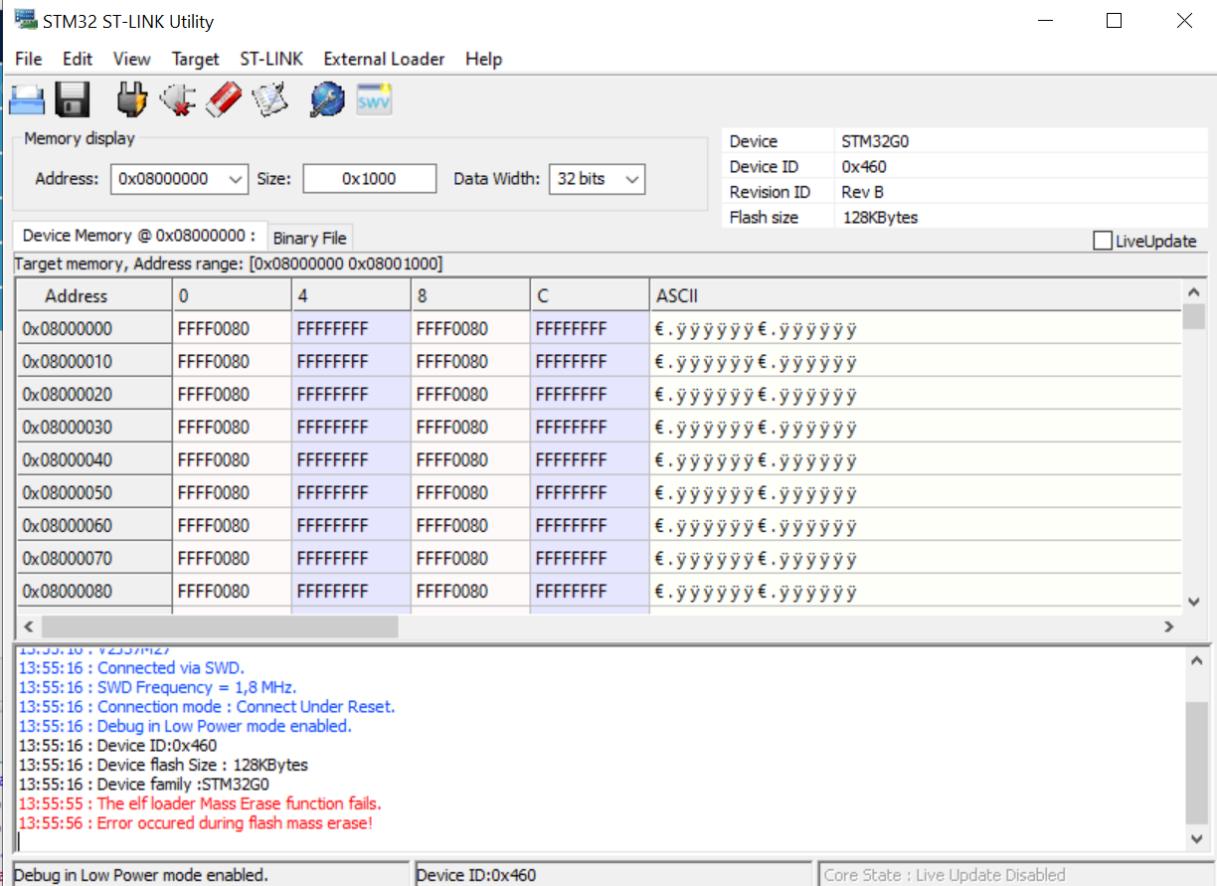
Task: Open the ST-LINK menu
Action: click(270, 59)
